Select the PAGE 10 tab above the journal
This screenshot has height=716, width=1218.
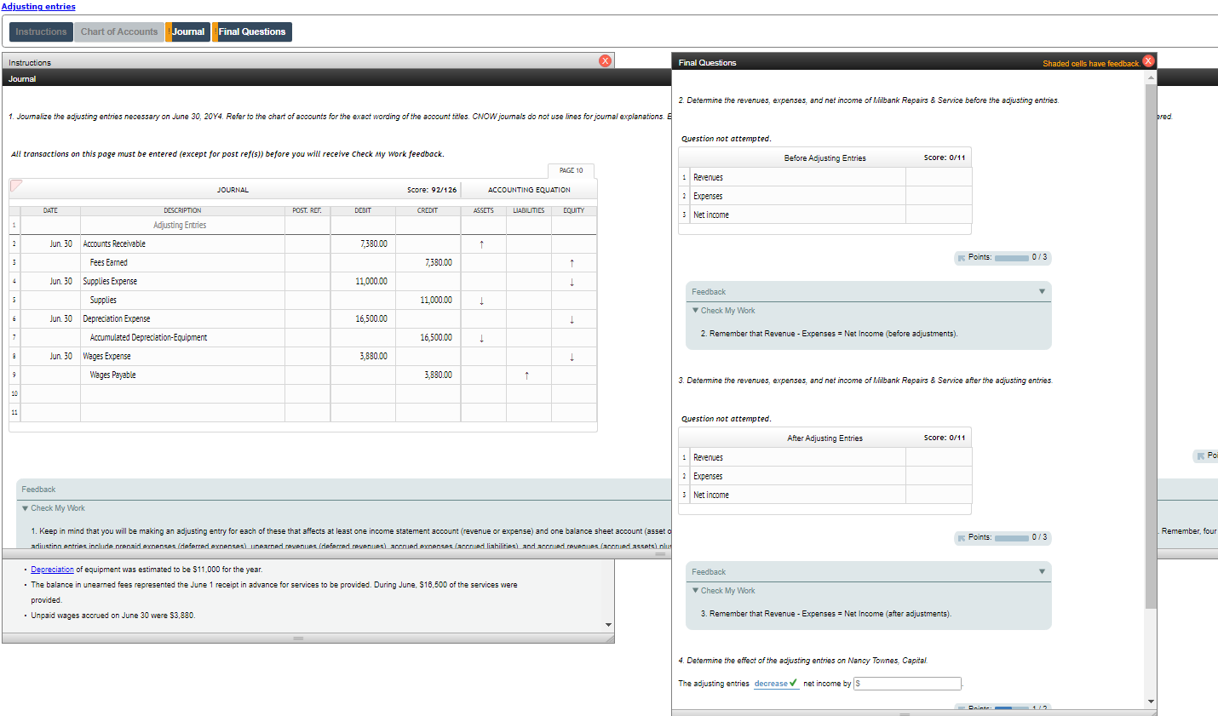[x=571, y=170]
